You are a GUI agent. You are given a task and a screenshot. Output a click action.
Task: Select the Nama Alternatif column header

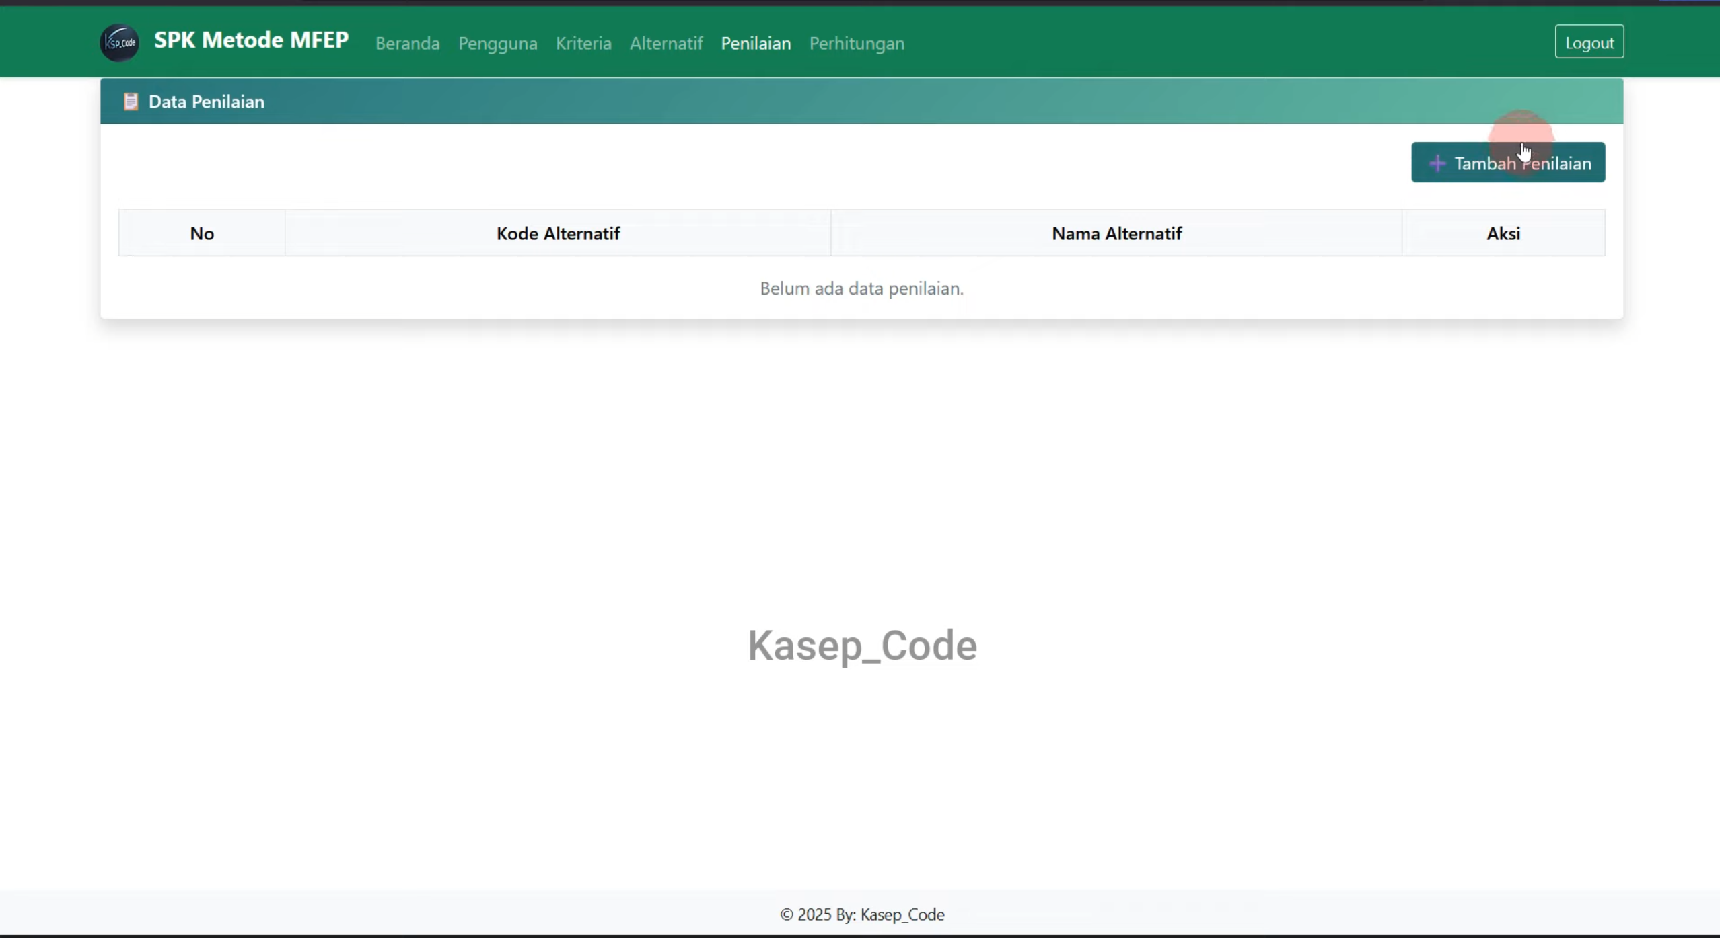click(1116, 233)
